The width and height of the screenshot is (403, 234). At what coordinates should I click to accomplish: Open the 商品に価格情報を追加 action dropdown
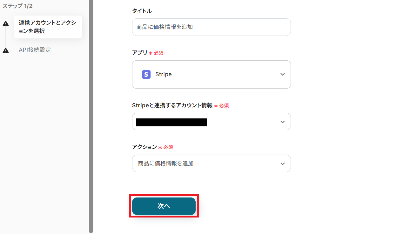211,164
